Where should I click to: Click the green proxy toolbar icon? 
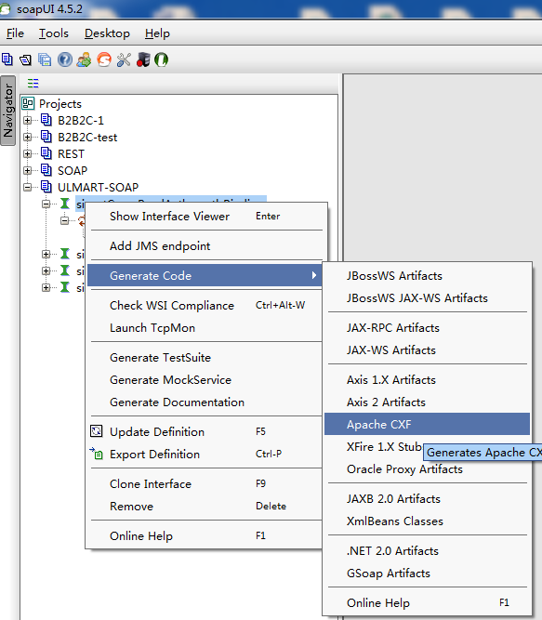(x=161, y=59)
